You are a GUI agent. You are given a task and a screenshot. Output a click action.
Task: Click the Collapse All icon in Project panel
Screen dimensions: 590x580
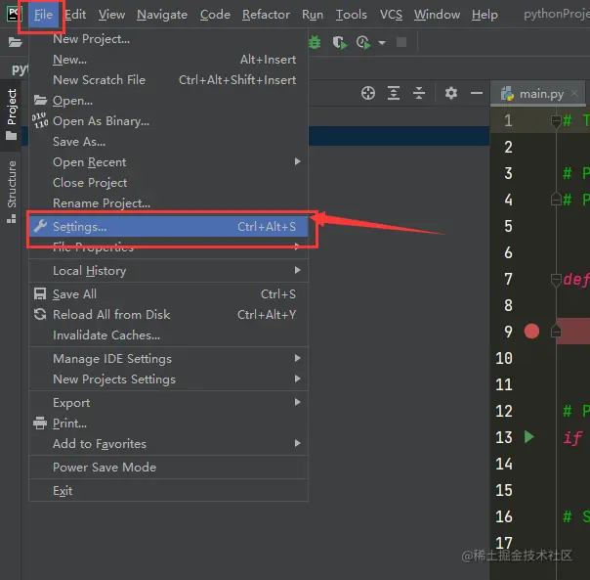419,93
